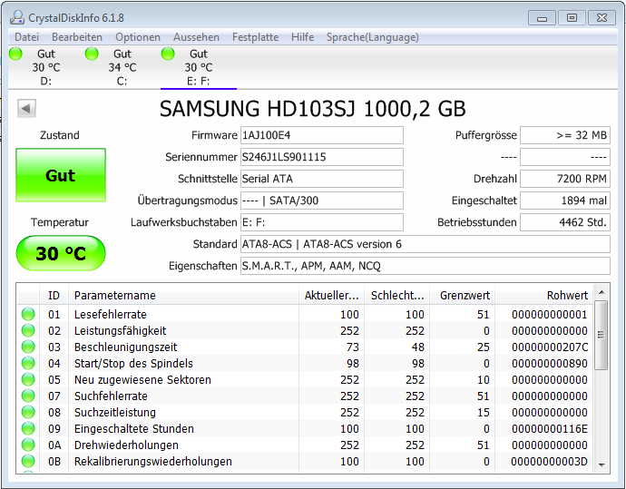Click green status dot of Suchfehlerrate row
The image size is (626, 489).
click(x=28, y=396)
